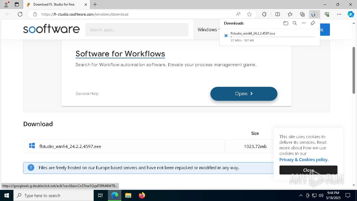Toggle the Downloads toolbar button

click(314, 14)
